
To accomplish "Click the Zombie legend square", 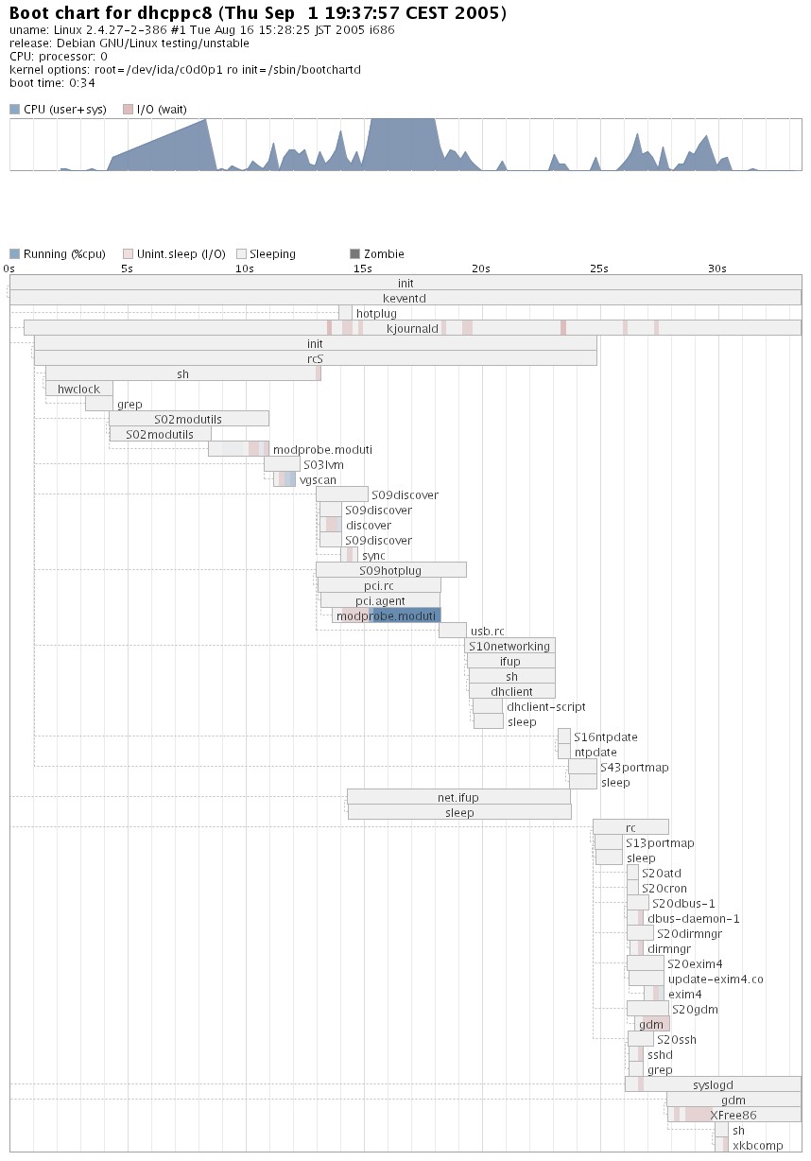I will pyautogui.click(x=354, y=254).
